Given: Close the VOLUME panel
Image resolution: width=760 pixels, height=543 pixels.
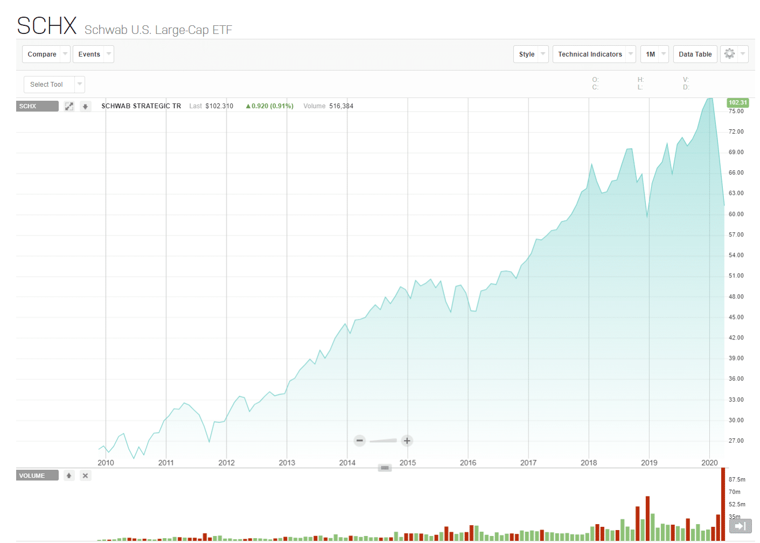Looking at the screenshot, I should [85, 476].
